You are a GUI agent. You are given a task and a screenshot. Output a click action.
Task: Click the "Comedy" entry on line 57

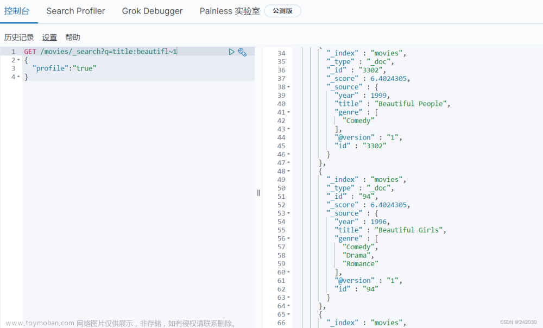click(x=358, y=247)
